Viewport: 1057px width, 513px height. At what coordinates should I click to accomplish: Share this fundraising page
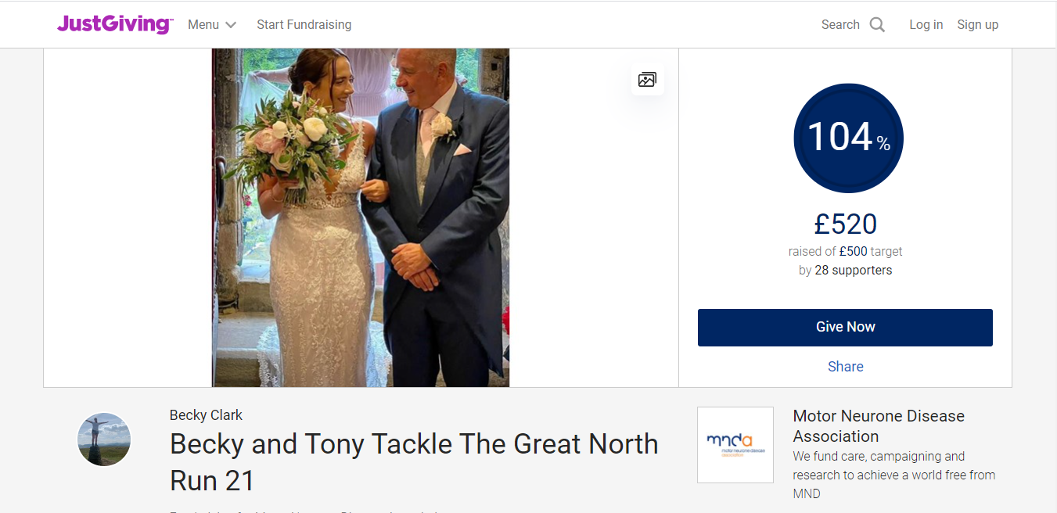point(845,367)
